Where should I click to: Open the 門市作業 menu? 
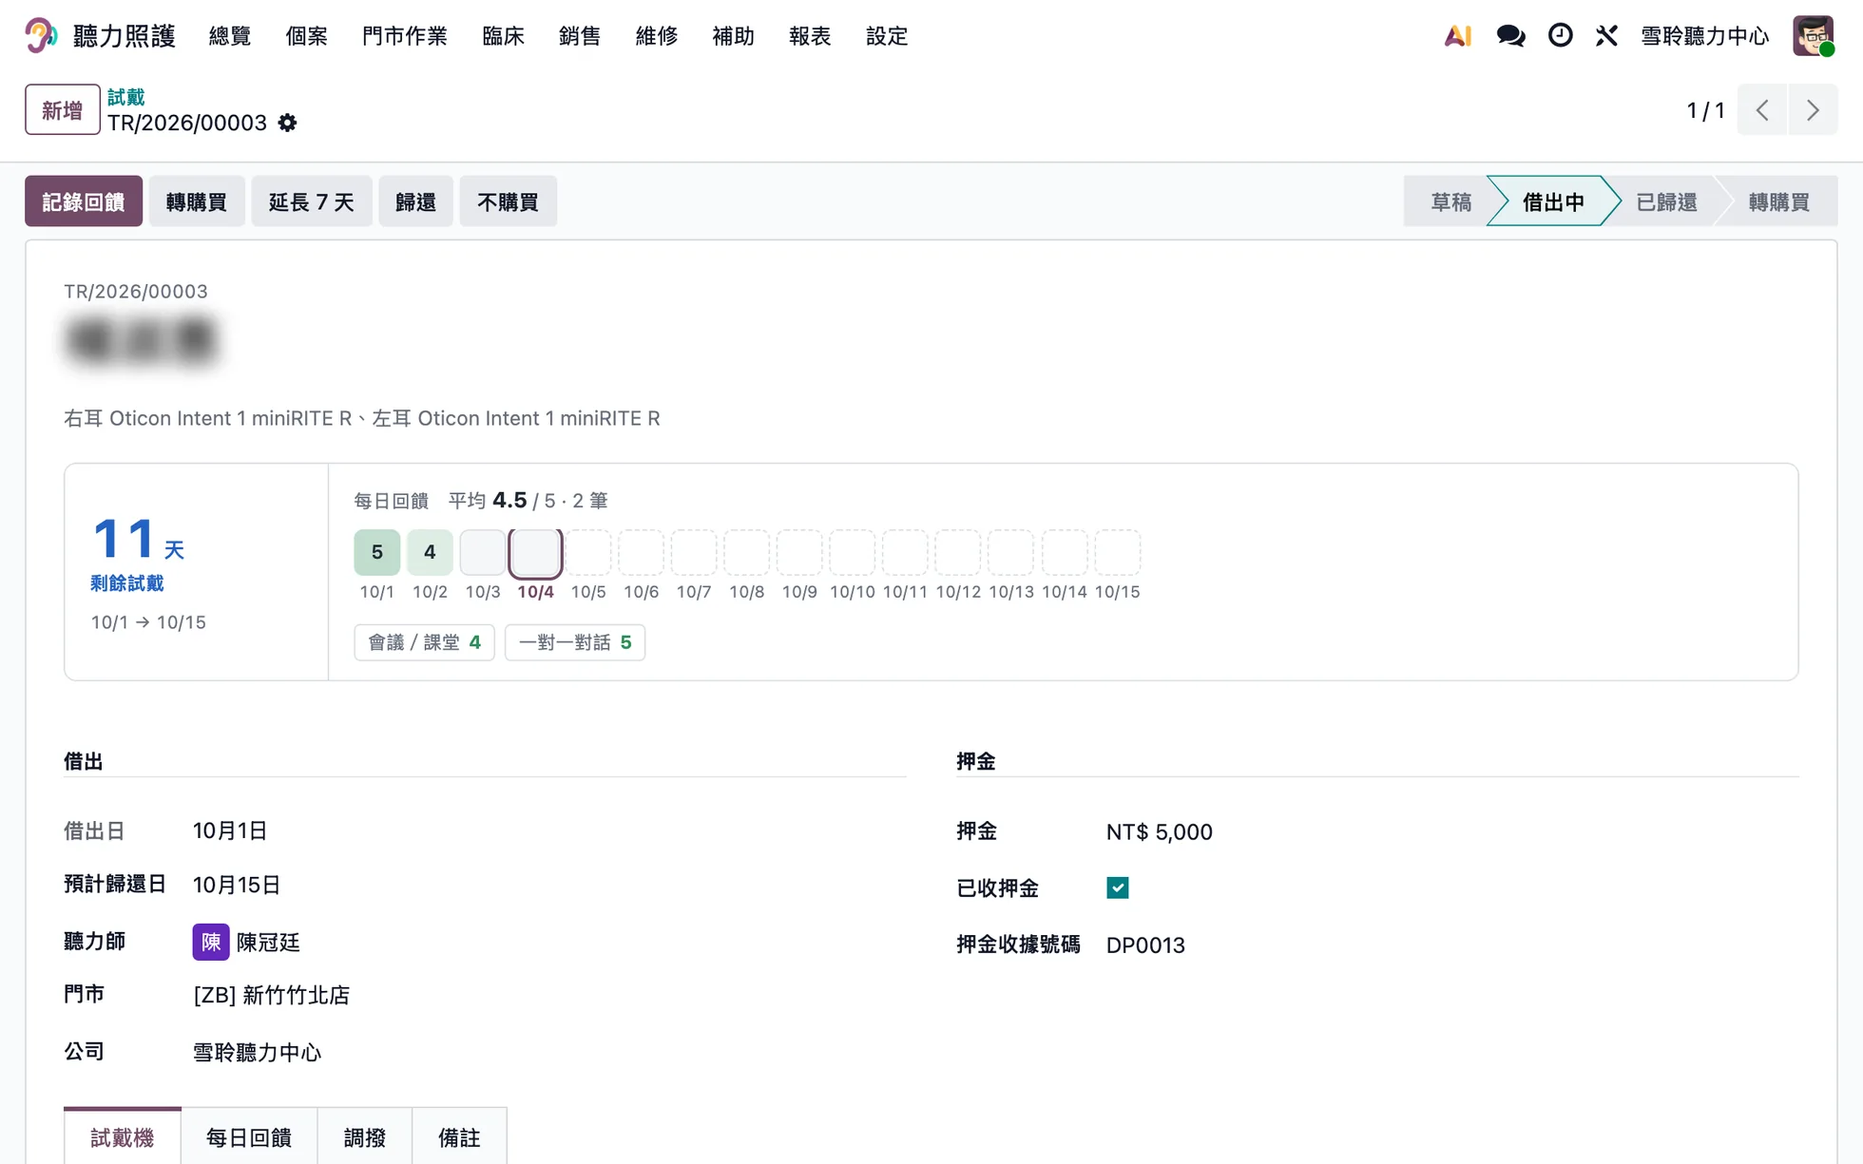point(404,36)
